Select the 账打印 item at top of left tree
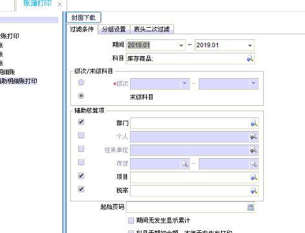The width and height of the screenshot is (305, 233). (10, 36)
